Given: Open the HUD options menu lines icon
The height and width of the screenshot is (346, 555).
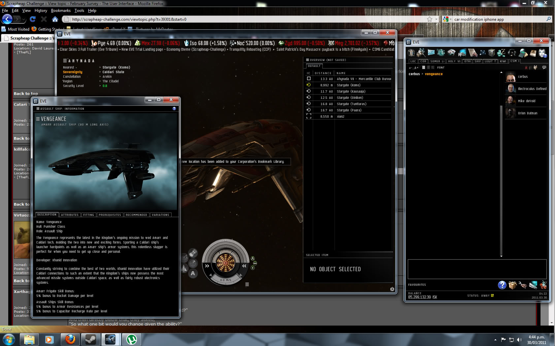Looking at the screenshot, I should [x=247, y=284].
